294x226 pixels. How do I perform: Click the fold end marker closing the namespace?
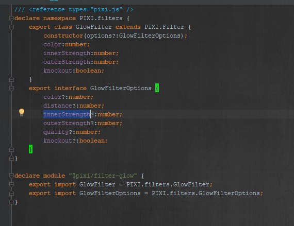point(11,158)
